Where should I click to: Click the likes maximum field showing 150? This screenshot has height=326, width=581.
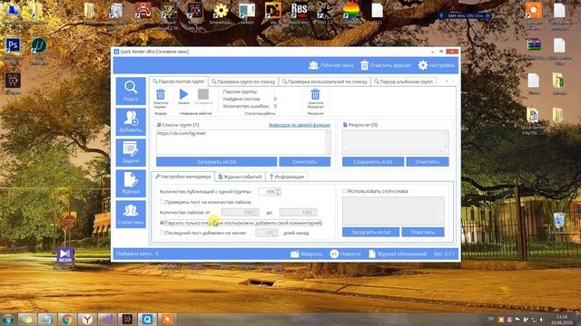coord(296,213)
